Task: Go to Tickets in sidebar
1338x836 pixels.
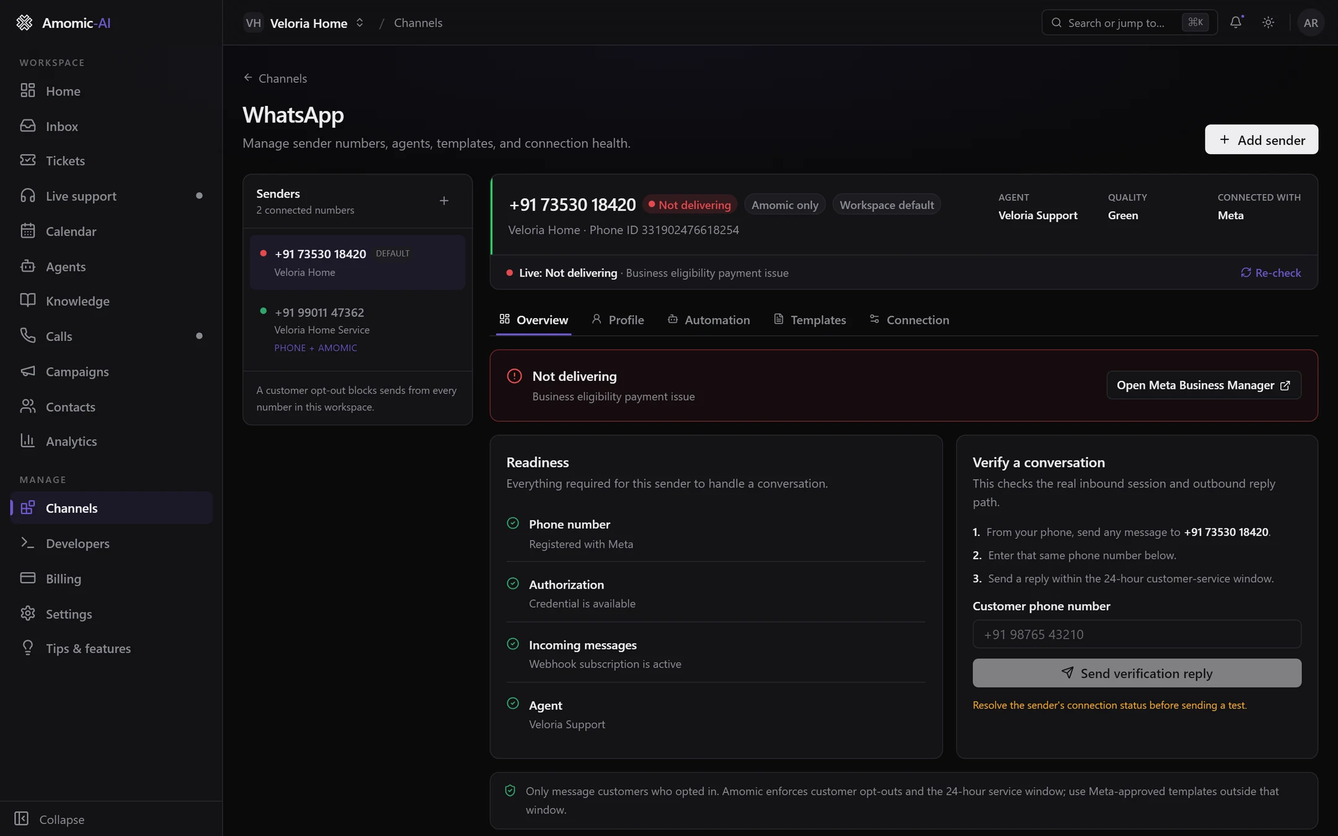Action: [x=111, y=161]
